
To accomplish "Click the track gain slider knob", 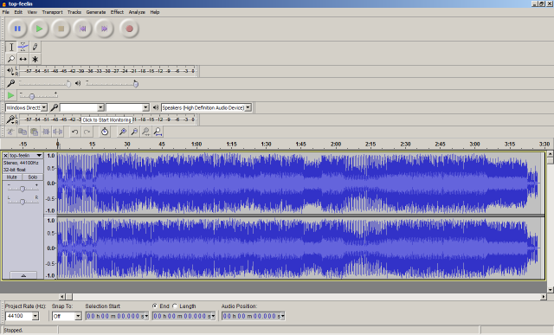I will click(23, 189).
